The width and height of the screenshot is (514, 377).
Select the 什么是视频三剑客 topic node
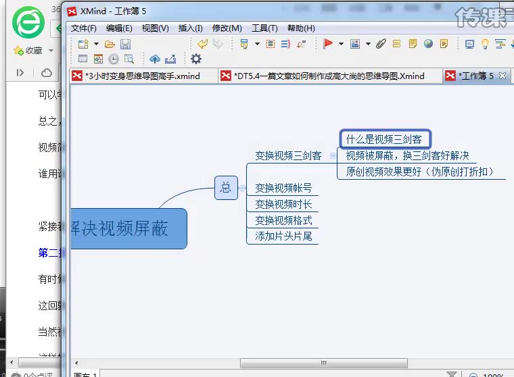coord(384,139)
